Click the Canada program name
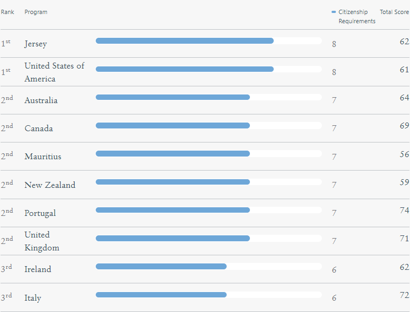This screenshot has width=410, height=312. tap(39, 128)
